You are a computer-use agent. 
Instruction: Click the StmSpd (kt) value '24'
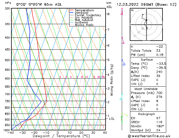158,130
